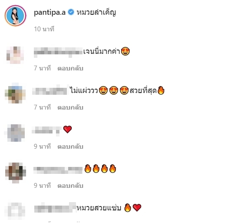Click the lone red heart emoji comment
Image resolution: width=247 pixels, height=223 pixels.
[x=67, y=129]
